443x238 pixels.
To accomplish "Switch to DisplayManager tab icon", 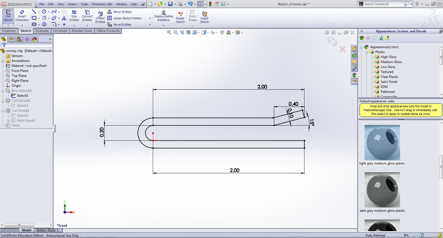I will (35, 39).
